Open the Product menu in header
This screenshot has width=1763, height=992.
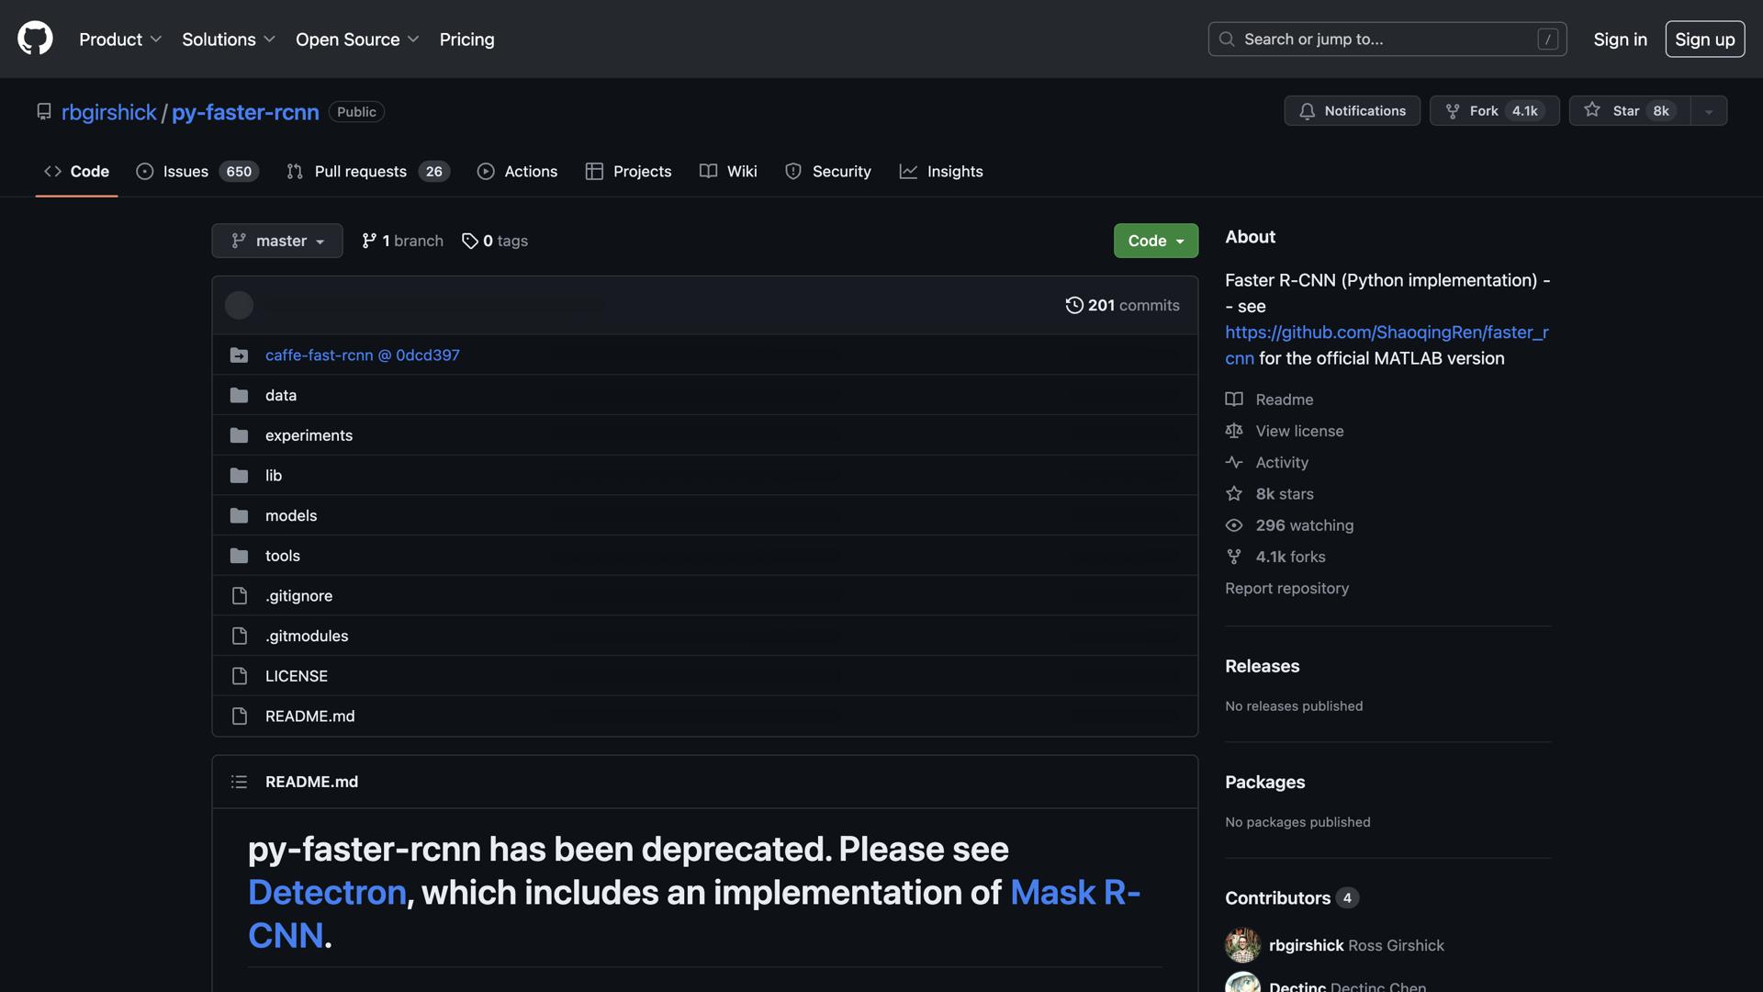(x=119, y=39)
